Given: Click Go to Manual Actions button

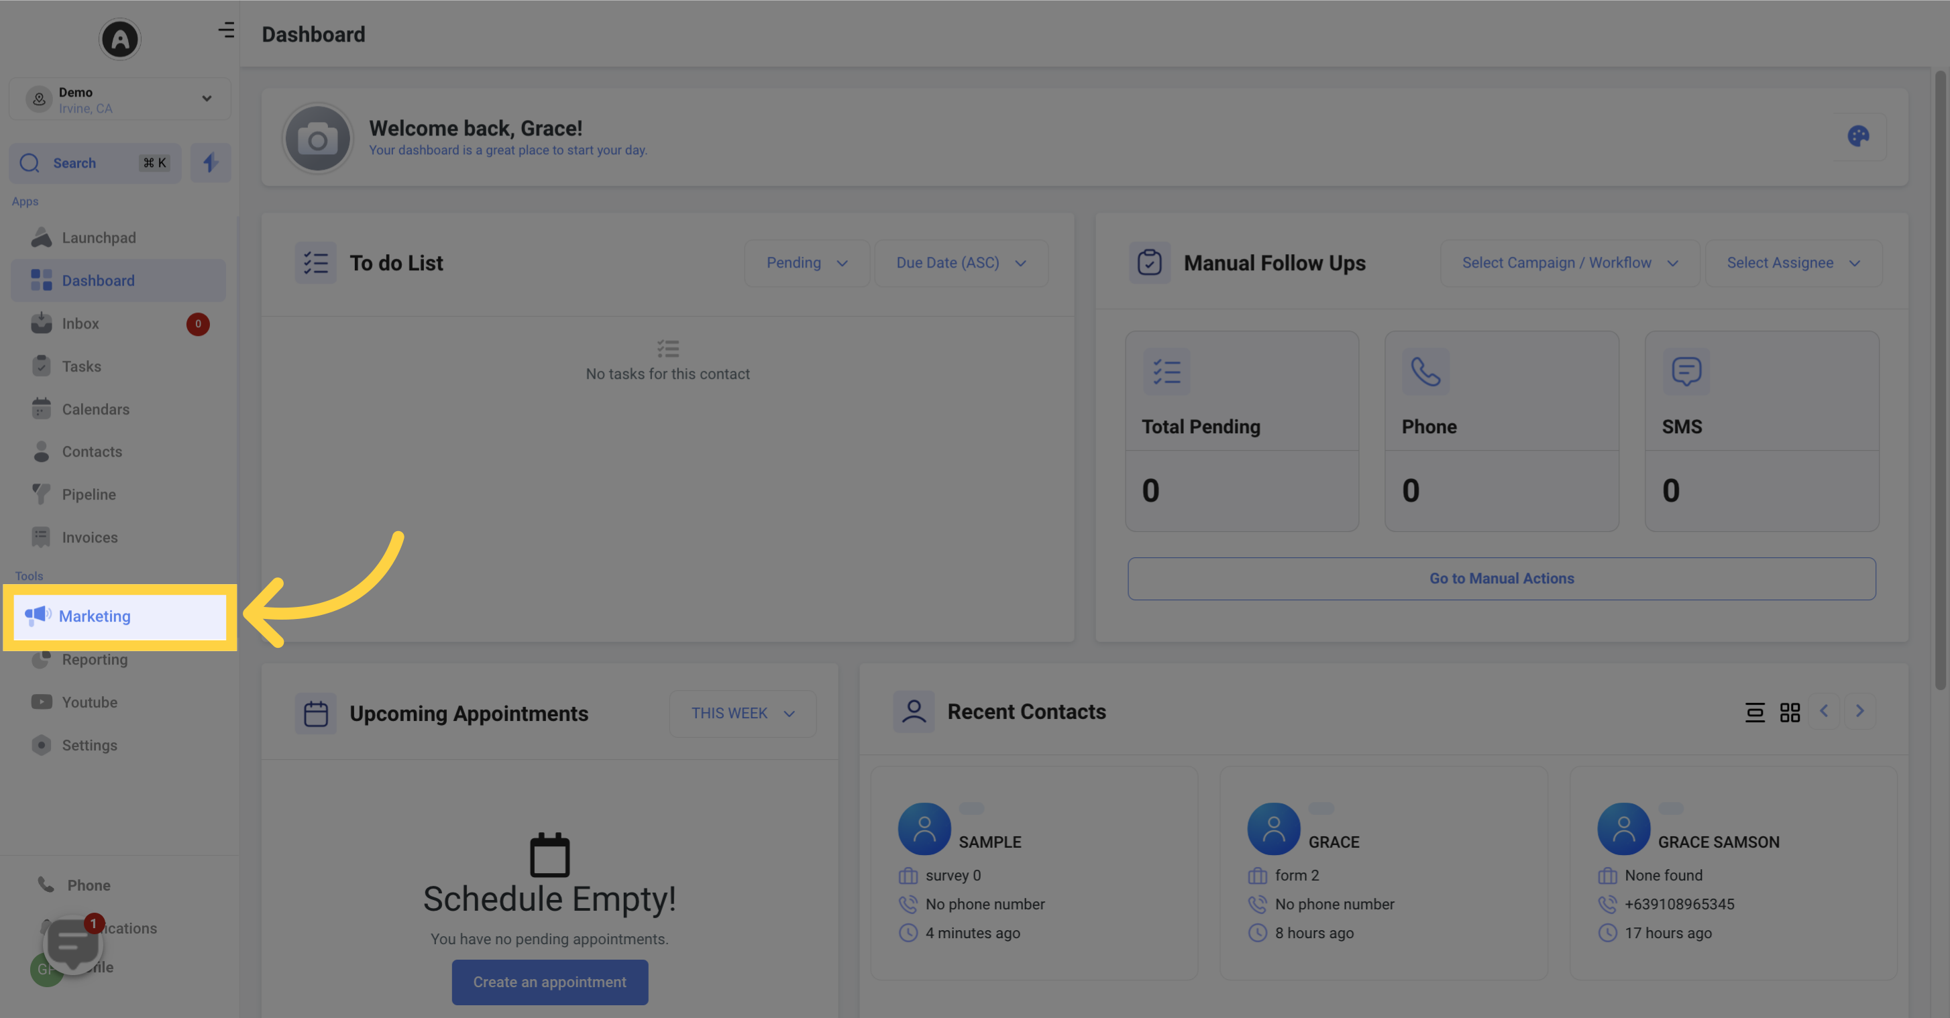Looking at the screenshot, I should pyautogui.click(x=1501, y=577).
